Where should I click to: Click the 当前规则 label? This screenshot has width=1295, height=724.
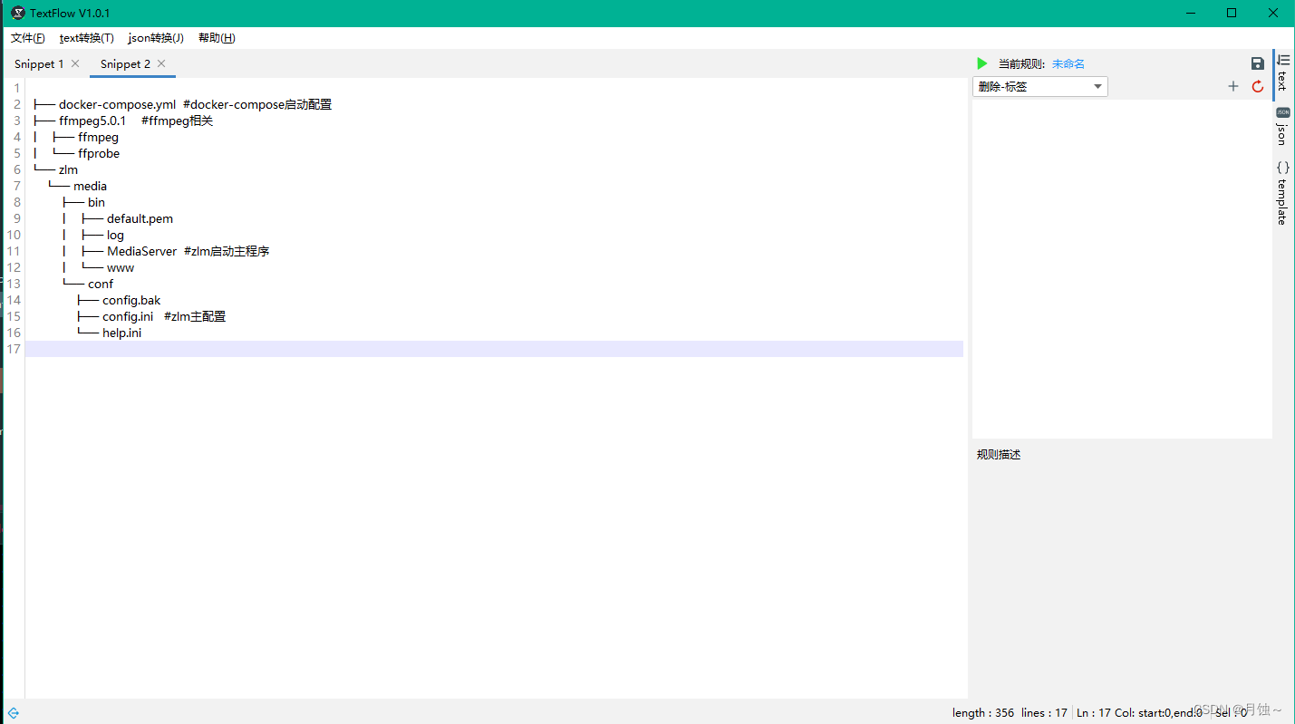coord(1021,64)
